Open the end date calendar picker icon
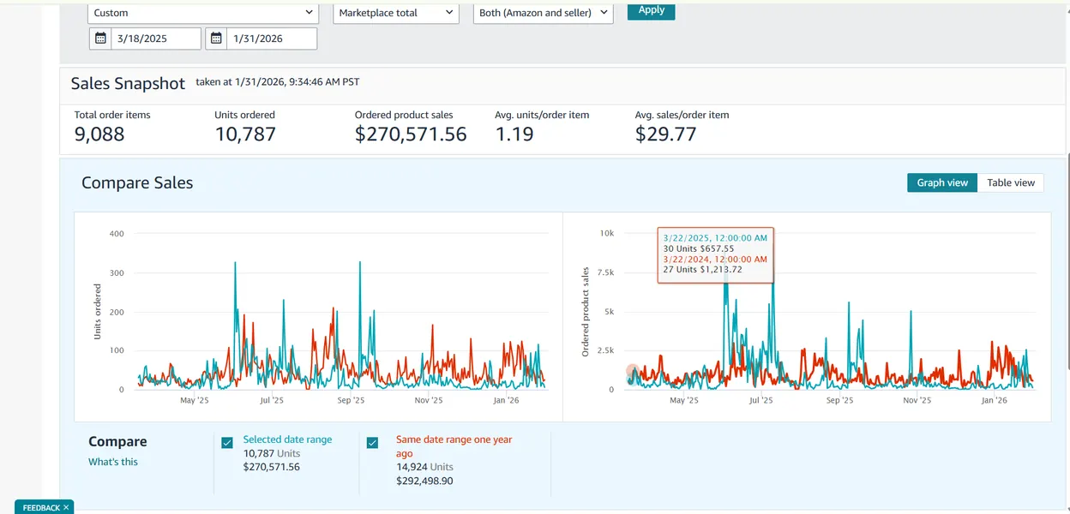The width and height of the screenshot is (1070, 514). click(x=217, y=39)
